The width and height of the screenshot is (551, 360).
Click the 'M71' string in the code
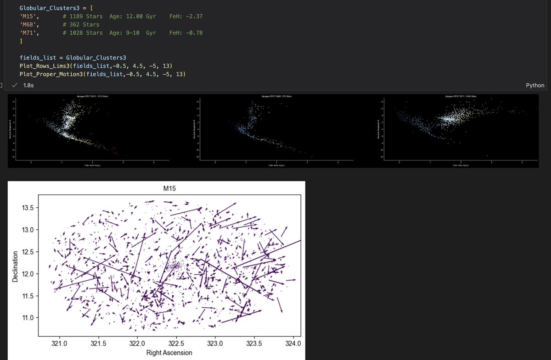29,33
